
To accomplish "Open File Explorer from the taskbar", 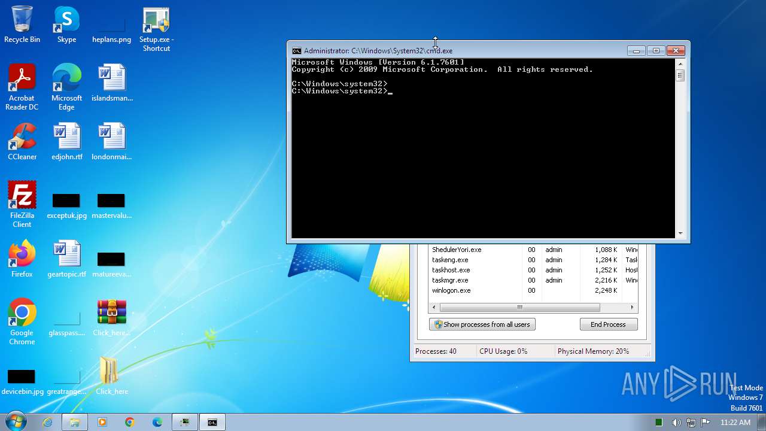I will tap(75, 422).
